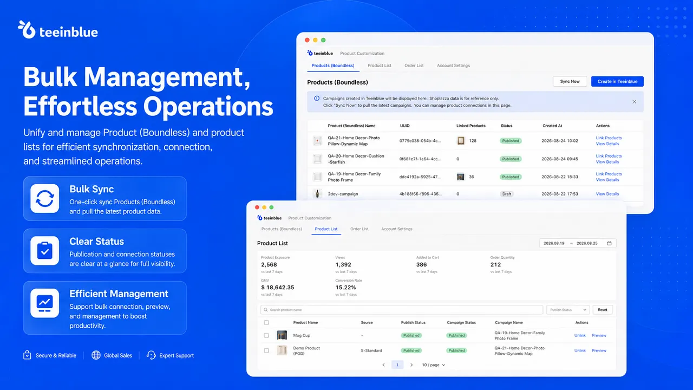
Task: Click the Created At value 2026-08-24 09:45
Action: [559, 159]
